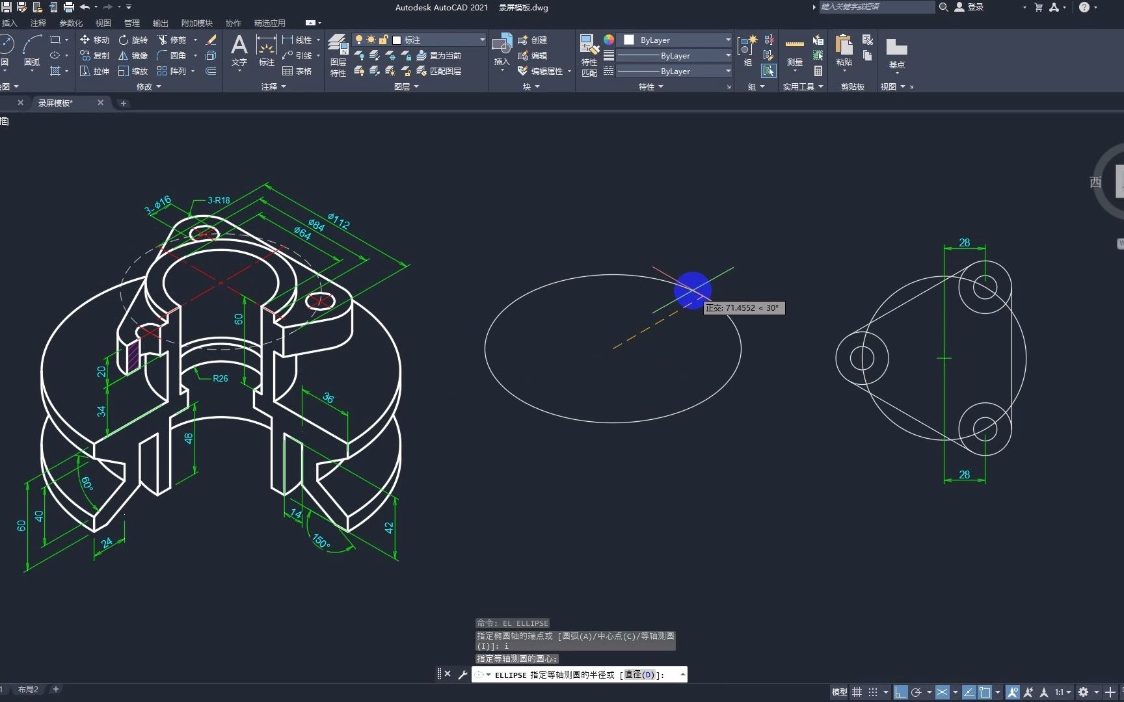The image size is (1124, 702).
Task: Open the Quick Calculator icon
Action: point(818,71)
